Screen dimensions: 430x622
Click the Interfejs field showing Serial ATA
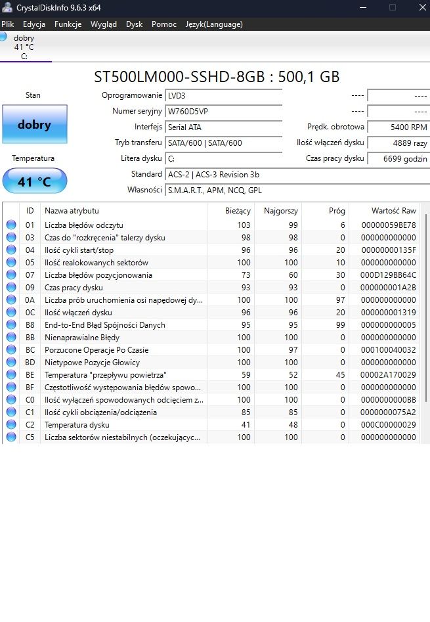coord(223,127)
